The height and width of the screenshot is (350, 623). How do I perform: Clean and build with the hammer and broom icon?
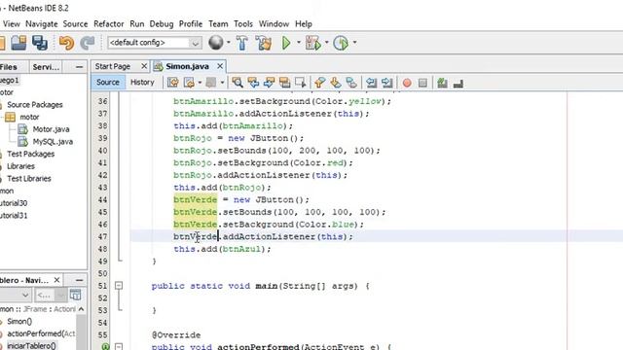coord(264,43)
